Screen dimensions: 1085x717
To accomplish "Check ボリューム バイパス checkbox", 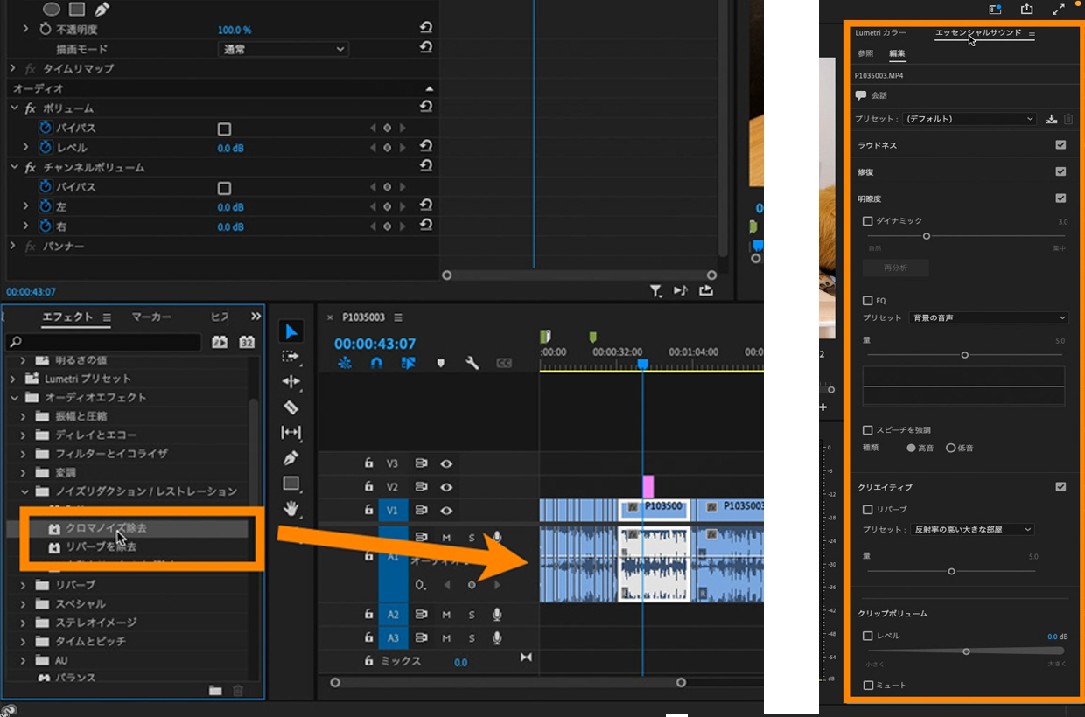I will pos(224,129).
